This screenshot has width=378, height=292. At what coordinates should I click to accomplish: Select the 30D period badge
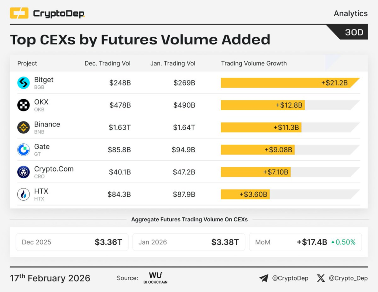click(354, 33)
